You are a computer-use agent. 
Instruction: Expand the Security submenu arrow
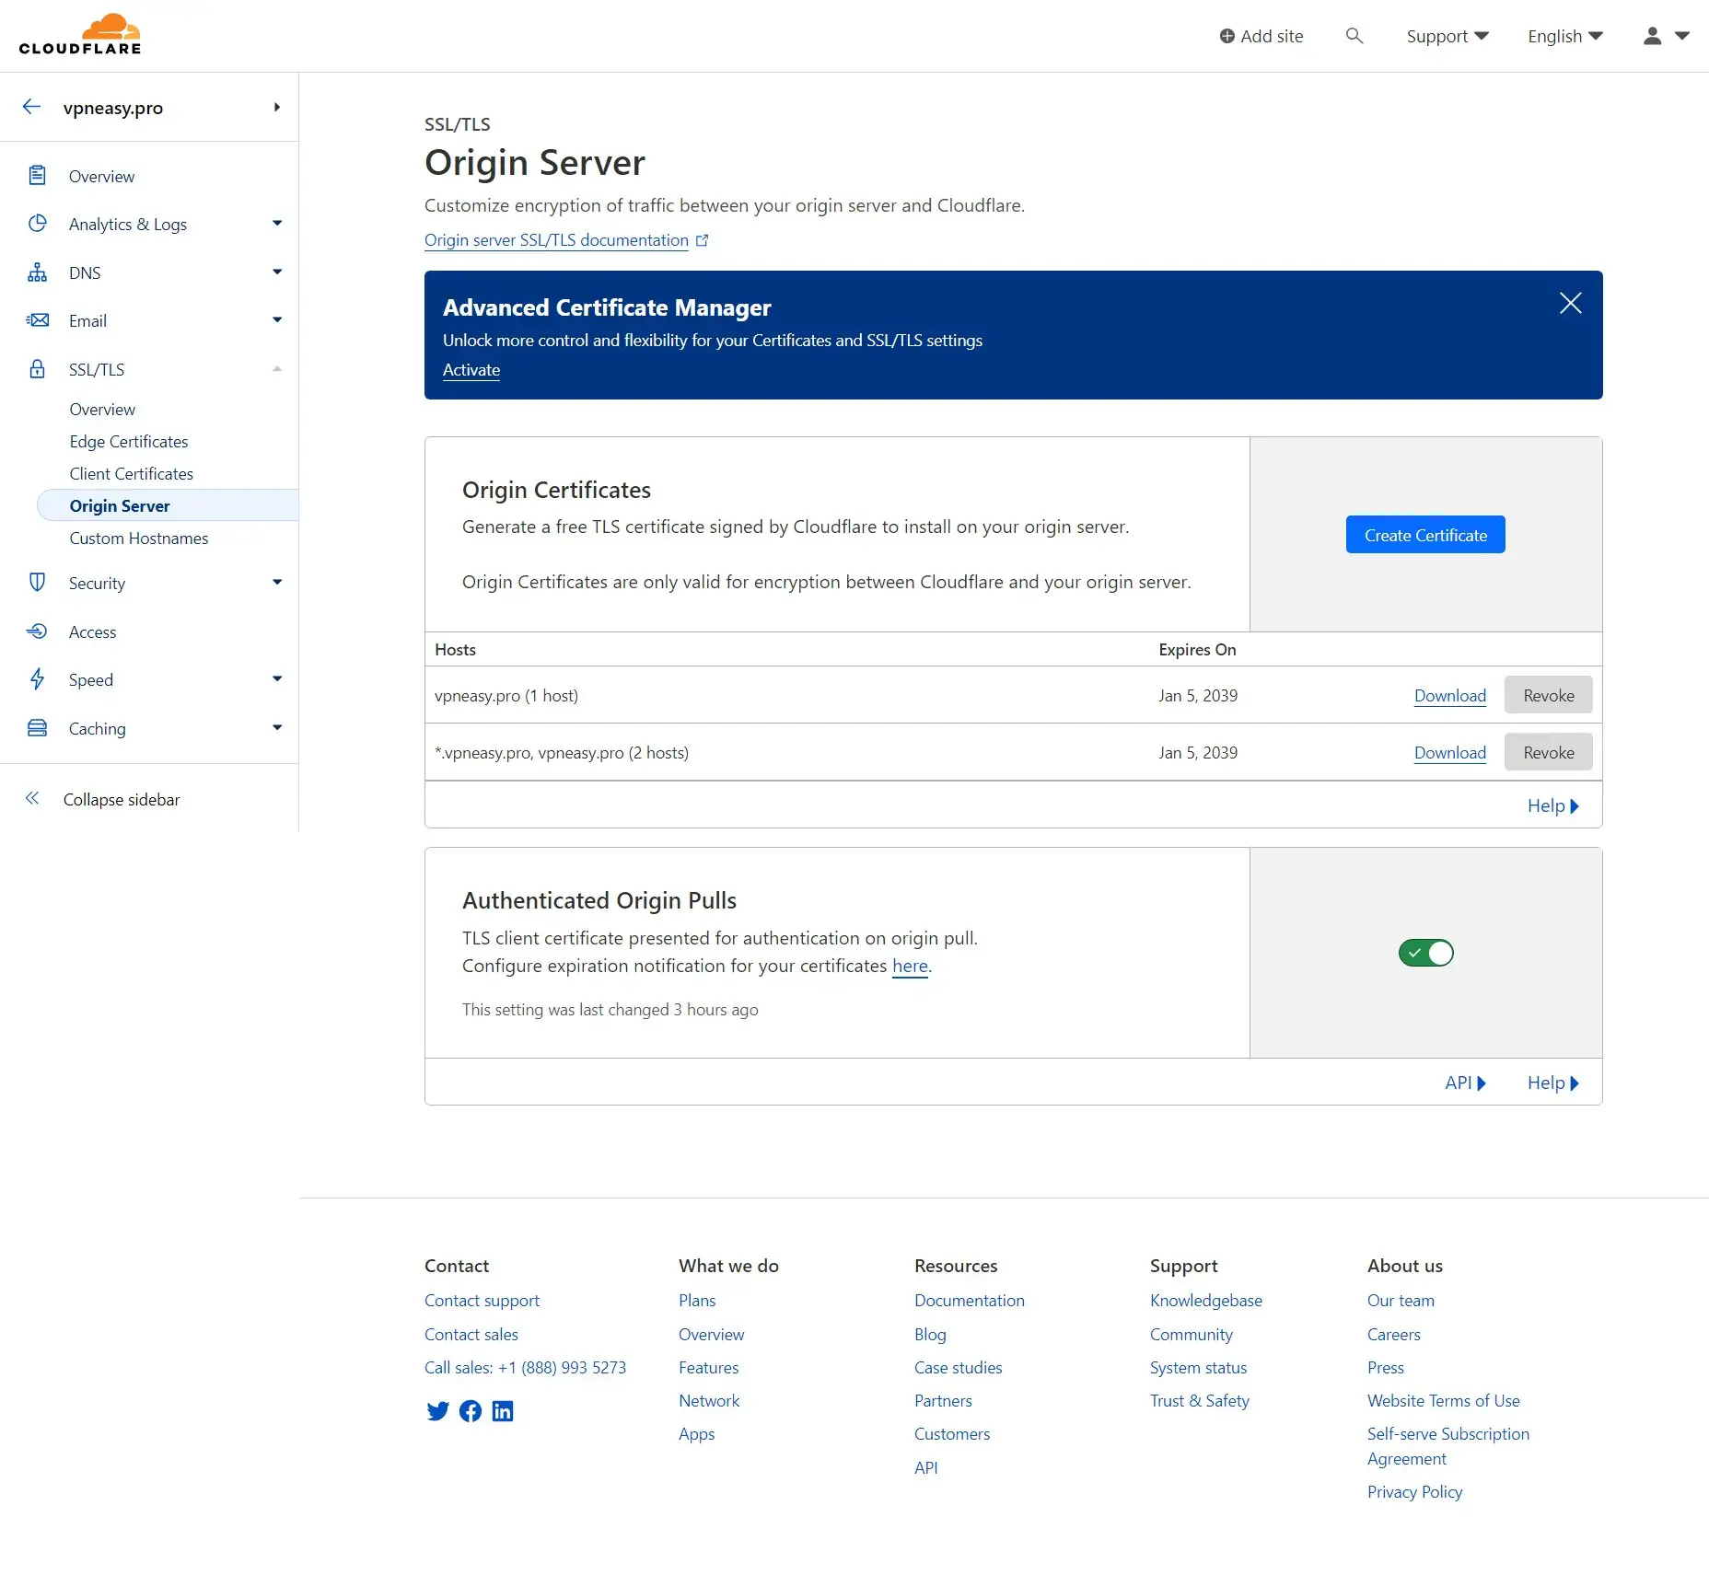pyautogui.click(x=277, y=583)
